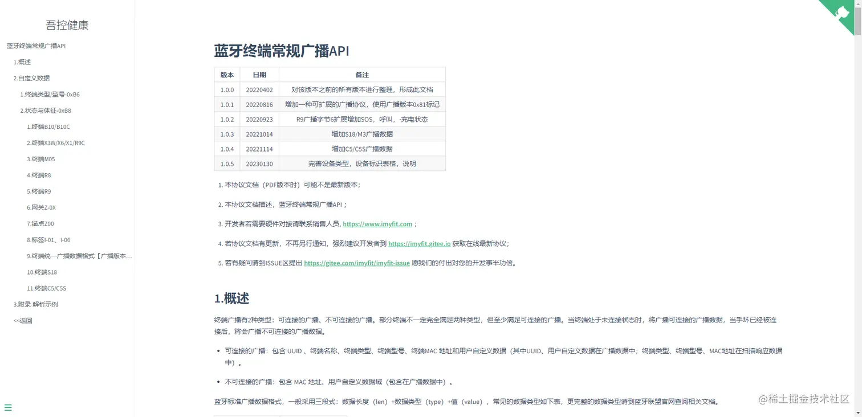The image size is (862, 417).
Task: Toggle the sidebar hamburger menu icon
Action: (x=8, y=407)
